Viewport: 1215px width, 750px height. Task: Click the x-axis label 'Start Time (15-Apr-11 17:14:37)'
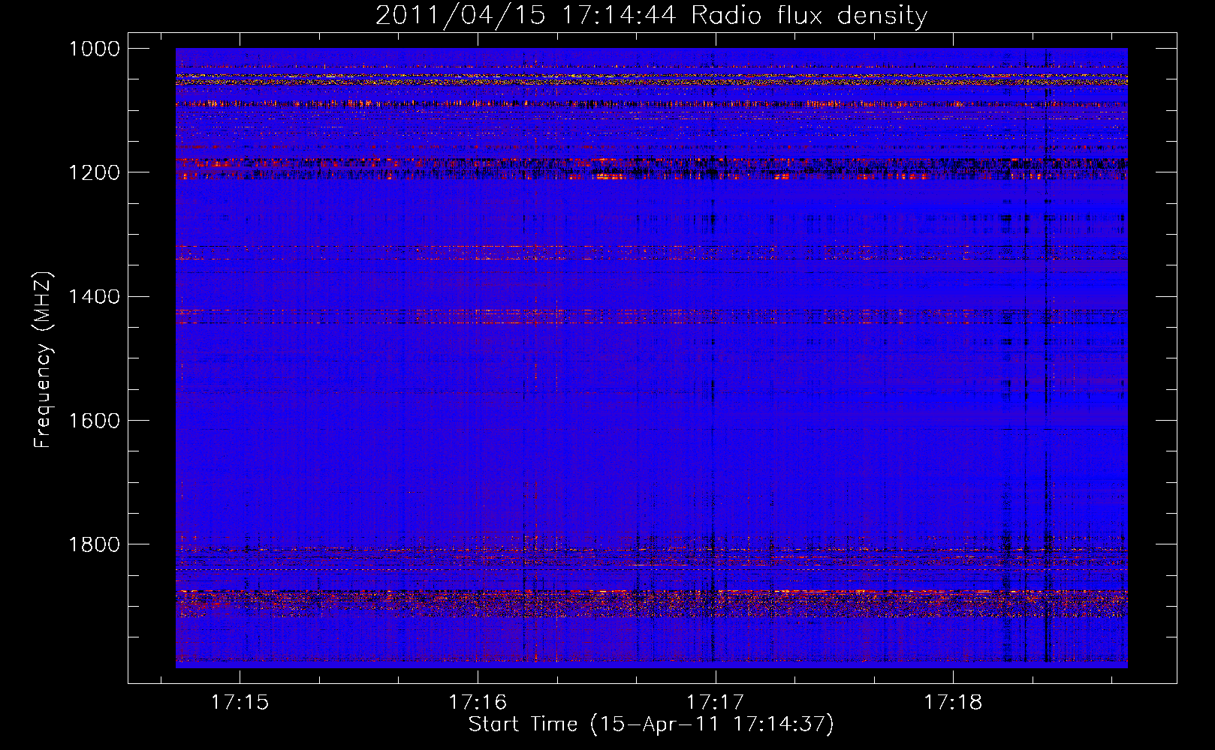(651, 724)
